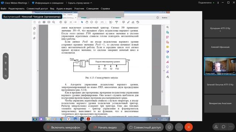Open the Аудио и видео menu
Screen dimensions: 236x132
coord(64,8)
